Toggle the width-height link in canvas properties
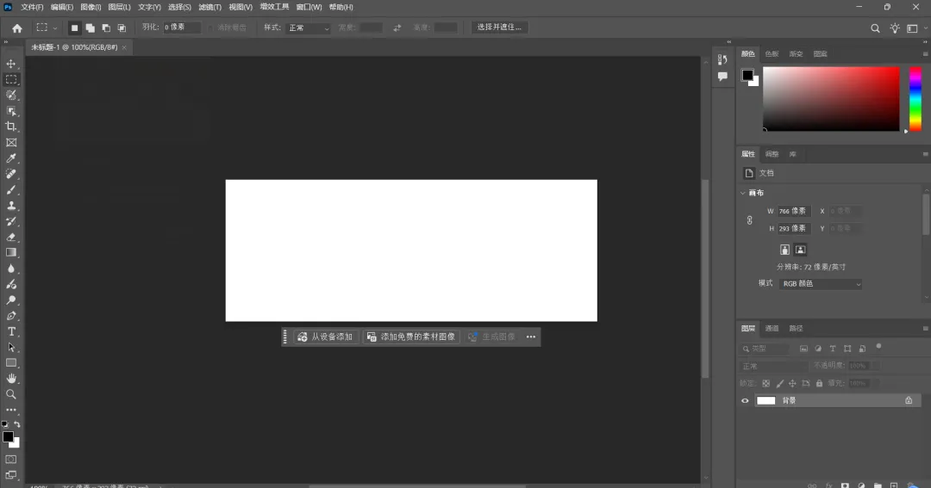The width and height of the screenshot is (931, 488). point(749,220)
